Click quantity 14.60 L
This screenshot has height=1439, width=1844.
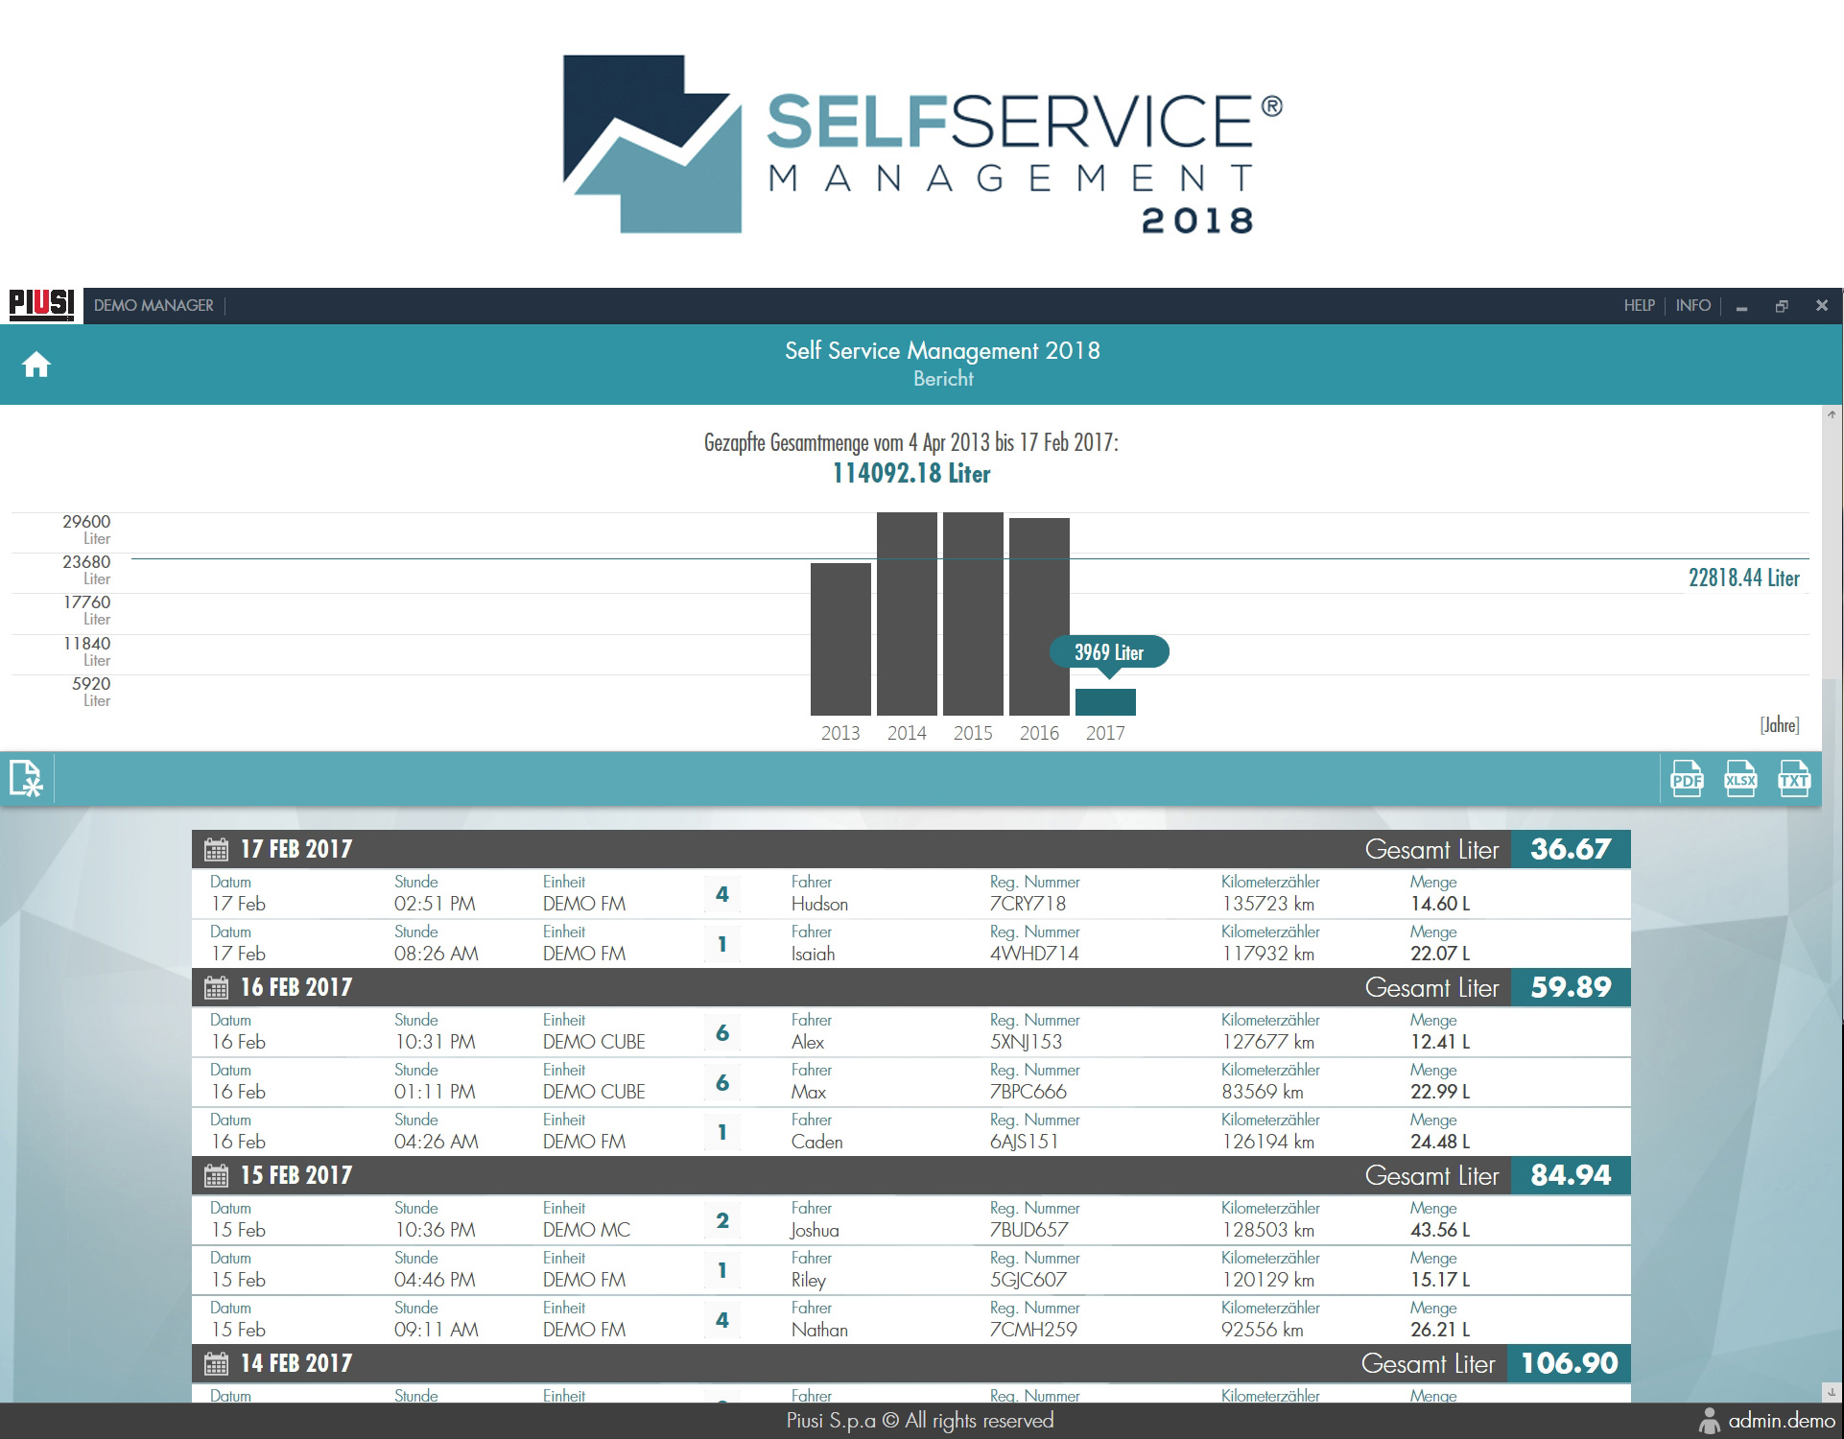click(x=1440, y=904)
